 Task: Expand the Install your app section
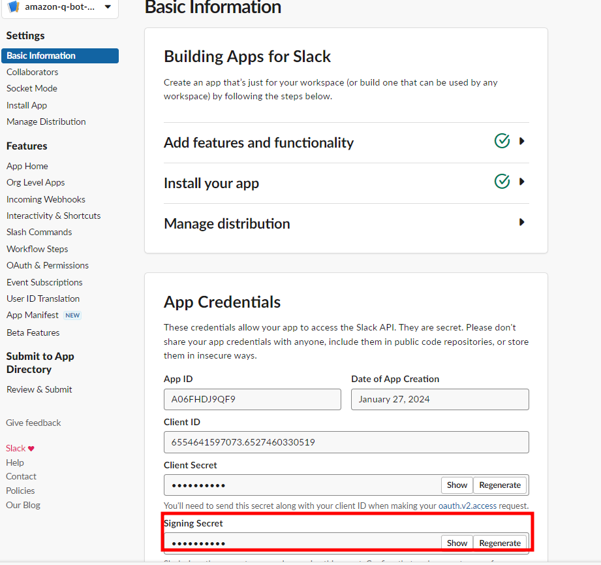[x=521, y=182]
